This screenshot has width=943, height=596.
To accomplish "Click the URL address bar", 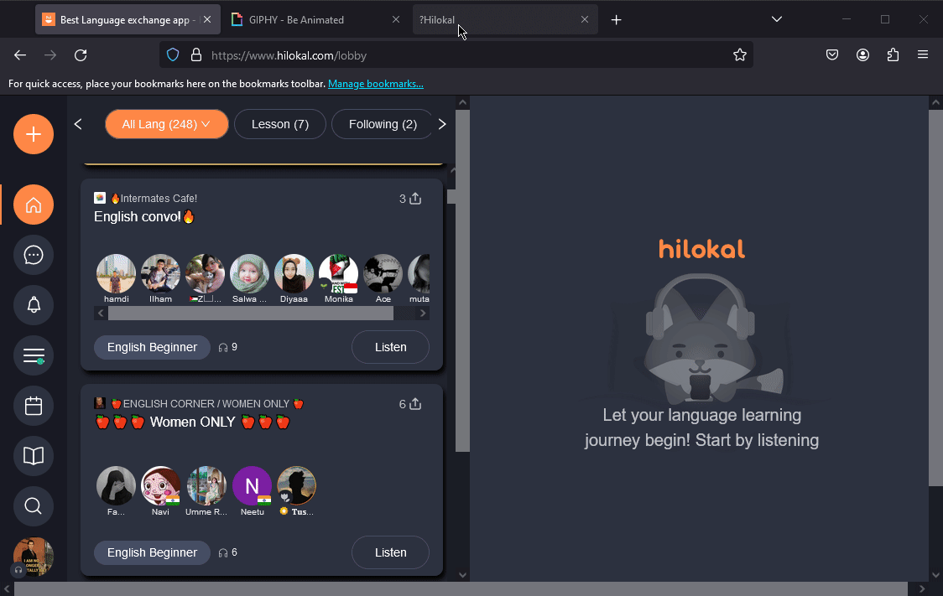I will click(457, 55).
